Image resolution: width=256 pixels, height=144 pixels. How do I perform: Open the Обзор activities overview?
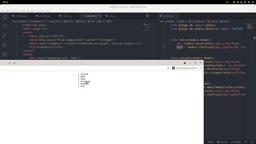pos(5,2)
